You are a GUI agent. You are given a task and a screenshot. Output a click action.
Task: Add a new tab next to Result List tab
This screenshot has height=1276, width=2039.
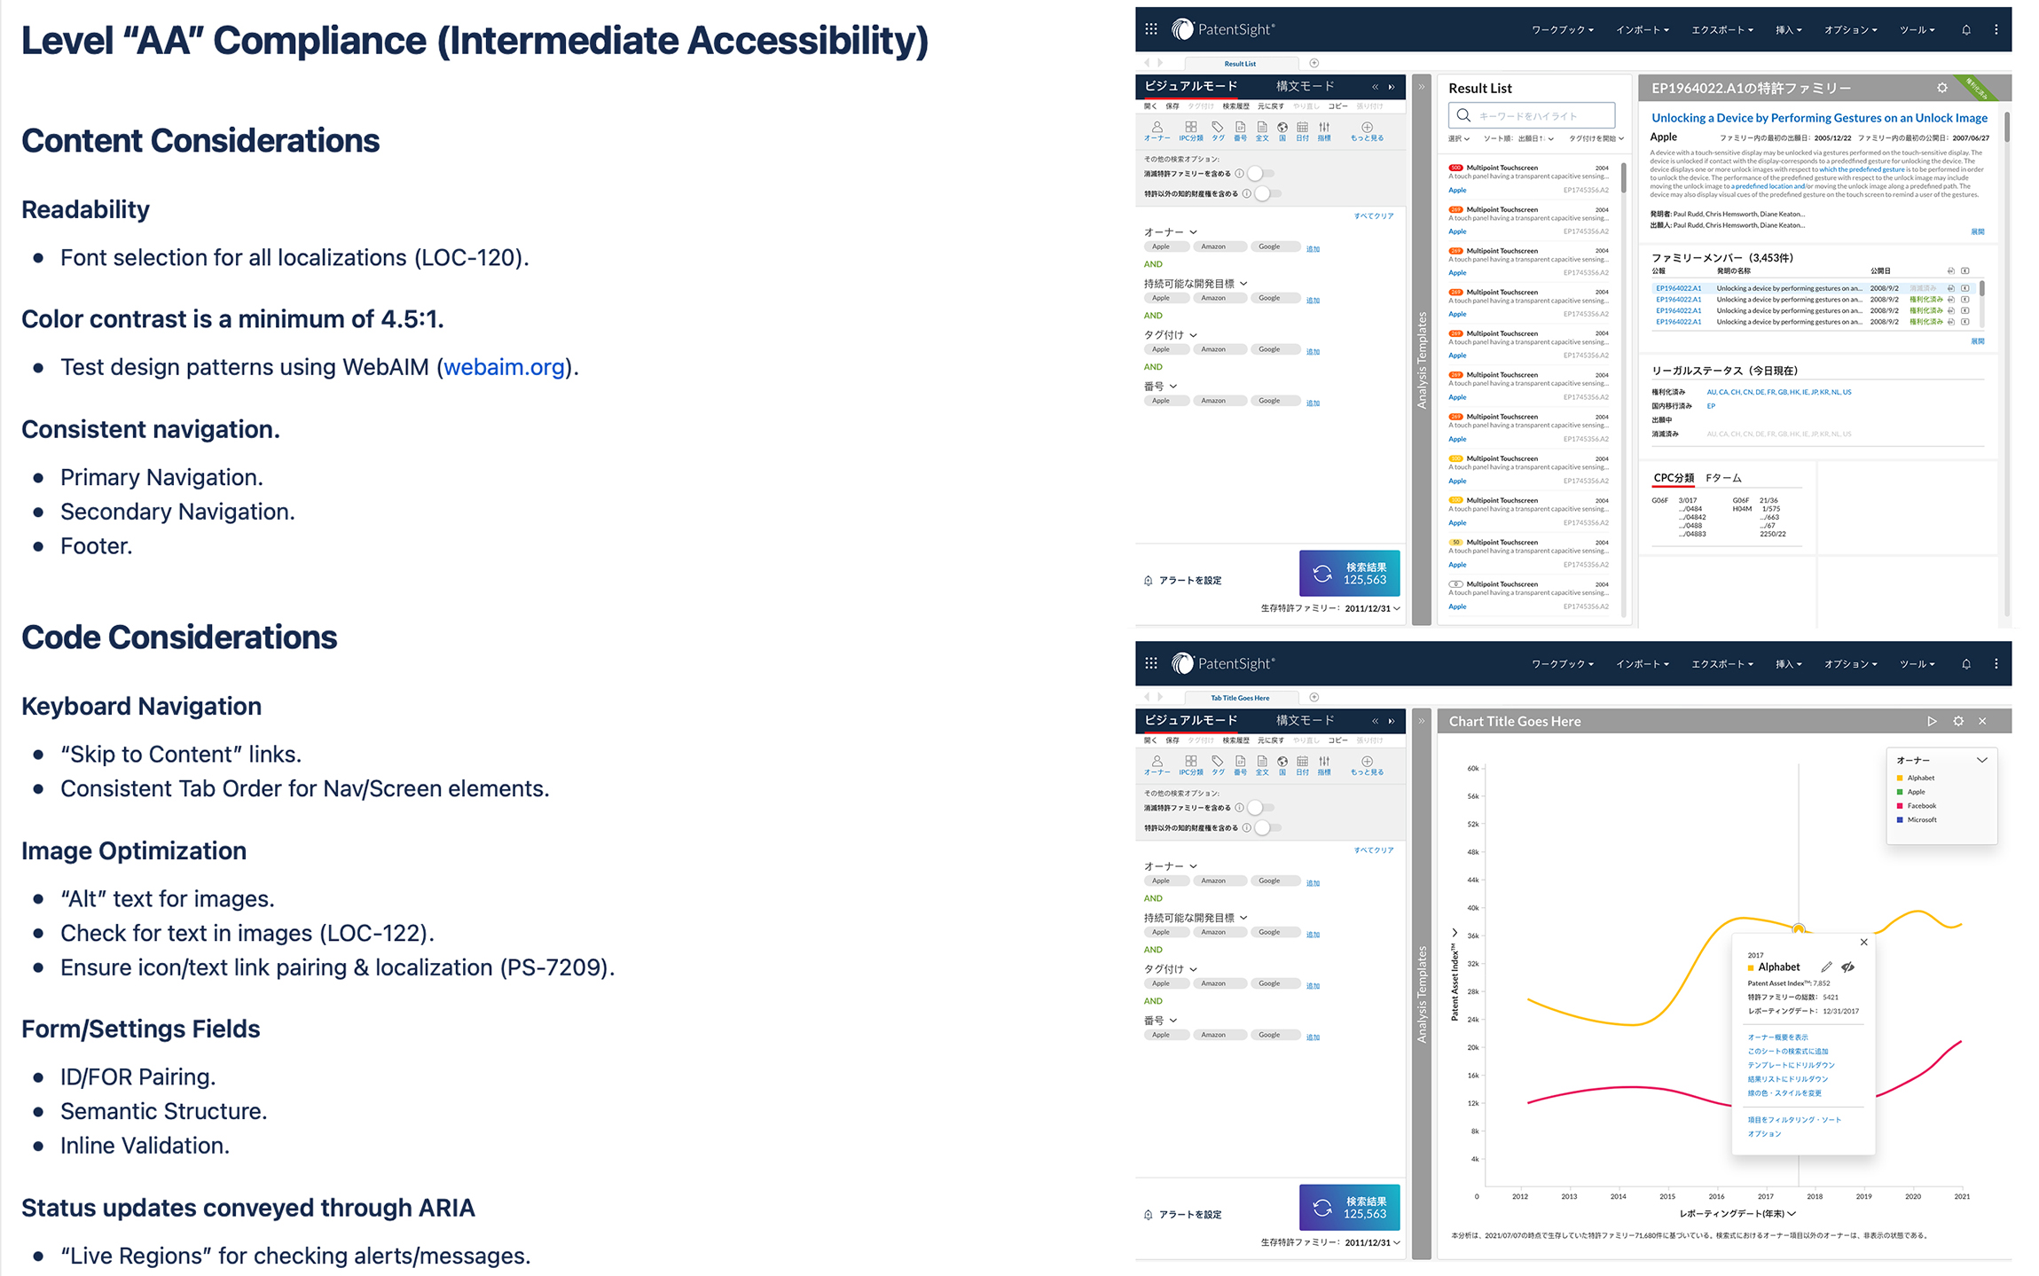[1314, 63]
